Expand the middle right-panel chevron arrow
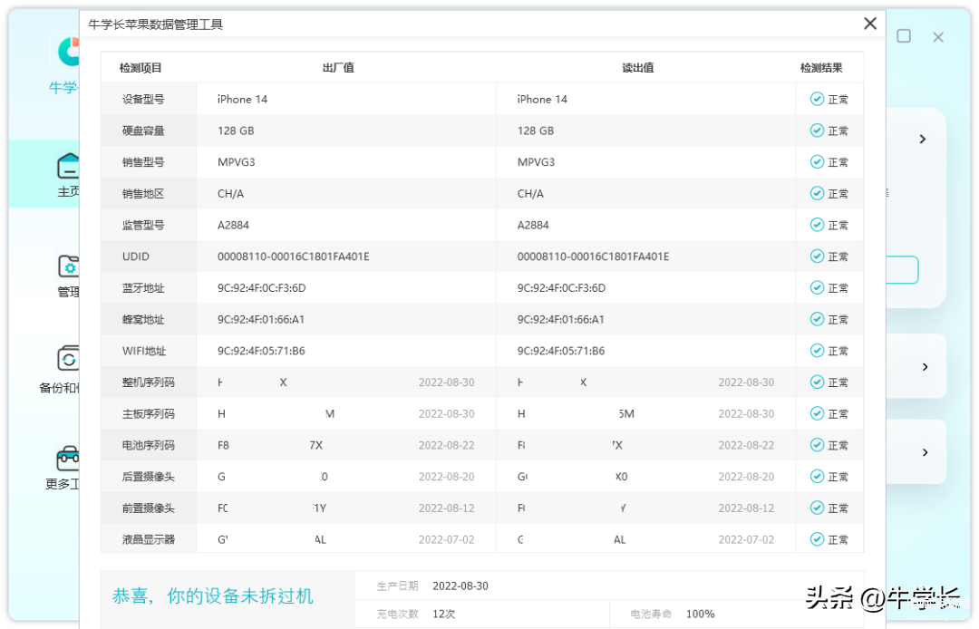979x629 pixels. coord(925,367)
